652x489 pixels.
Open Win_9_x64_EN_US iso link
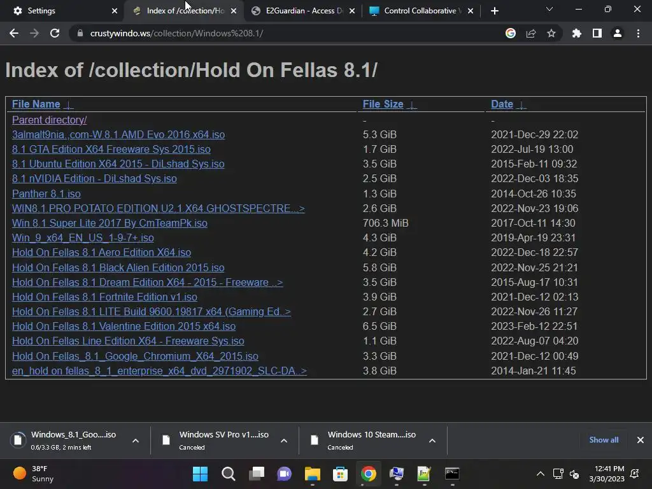click(x=83, y=238)
